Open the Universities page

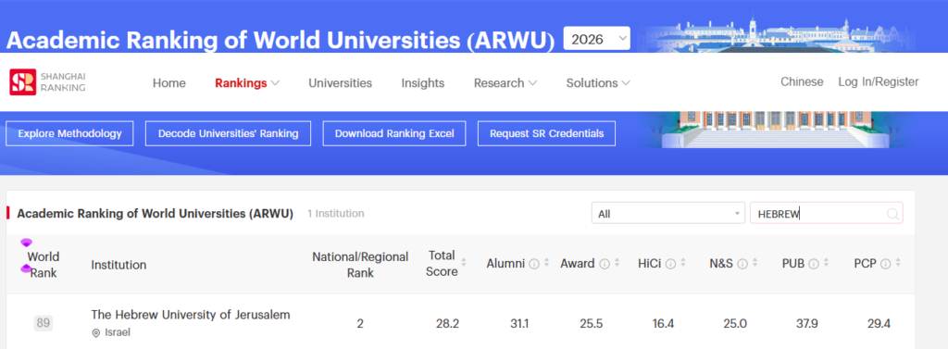tap(341, 83)
